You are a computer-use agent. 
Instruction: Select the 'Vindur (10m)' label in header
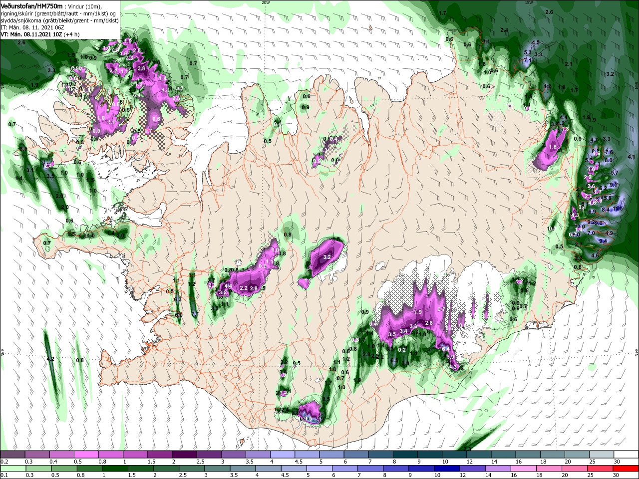pos(84,6)
